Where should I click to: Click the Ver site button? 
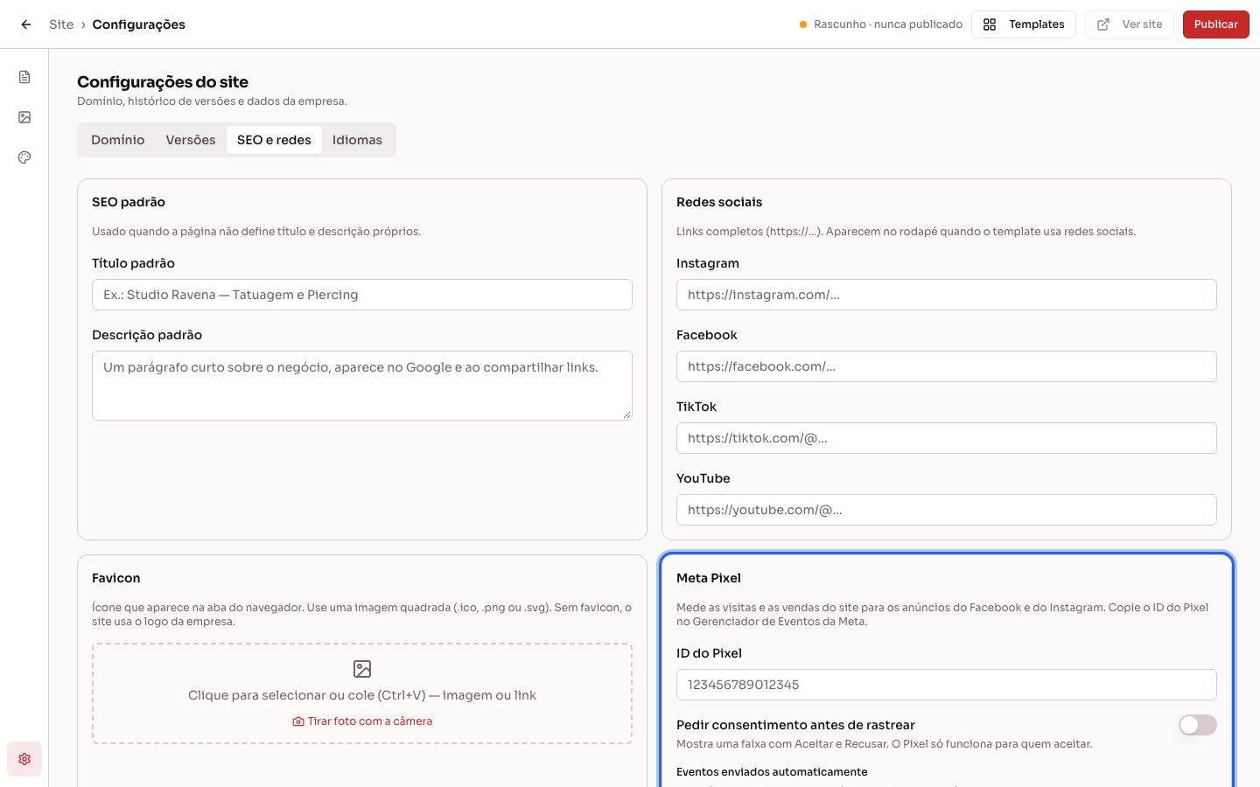pos(1130,24)
